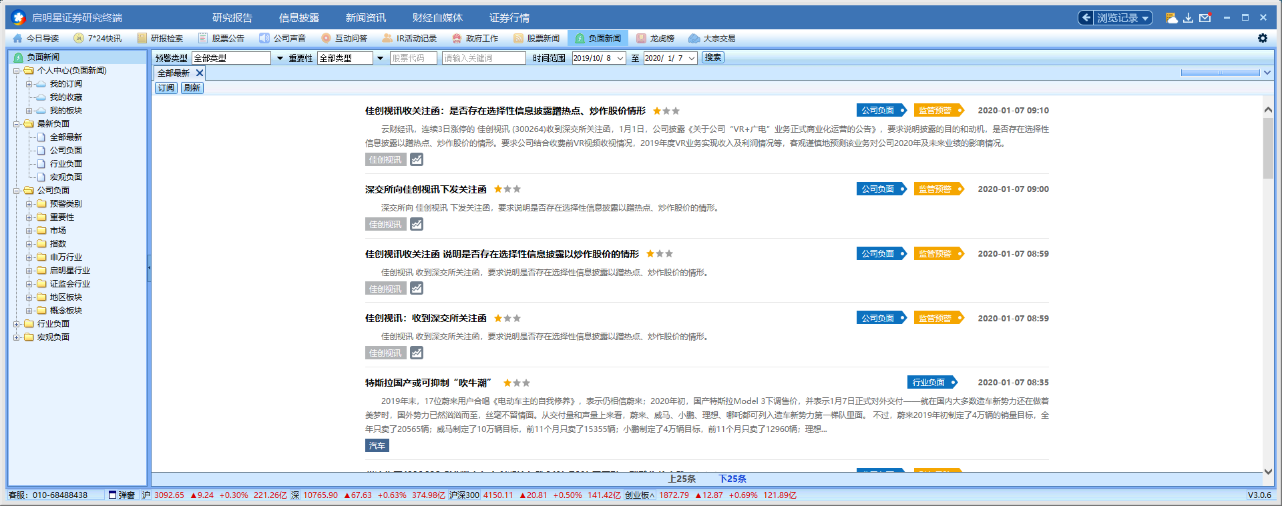The height and width of the screenshot is (506, 1282).
Task: Open 财经自媒体 menu
Action: pos(437,18)
